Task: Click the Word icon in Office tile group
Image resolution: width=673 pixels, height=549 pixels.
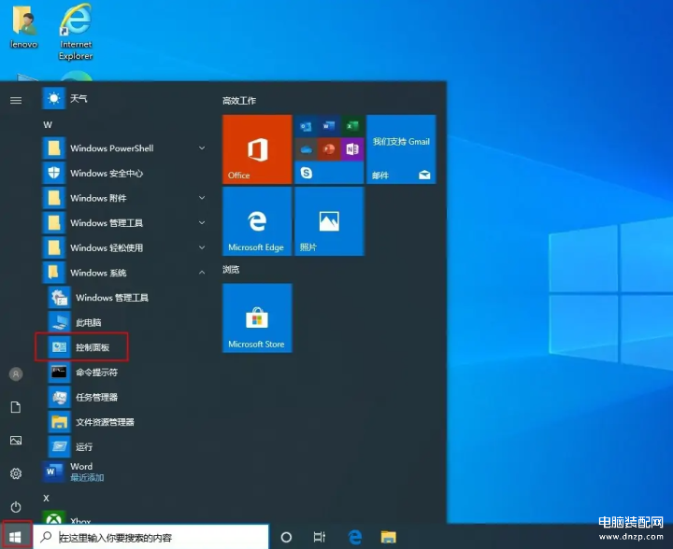Action: 329,126
